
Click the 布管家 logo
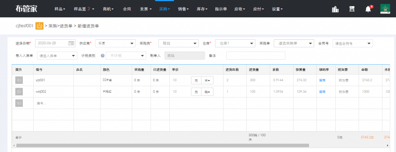[x=26, y=9]
